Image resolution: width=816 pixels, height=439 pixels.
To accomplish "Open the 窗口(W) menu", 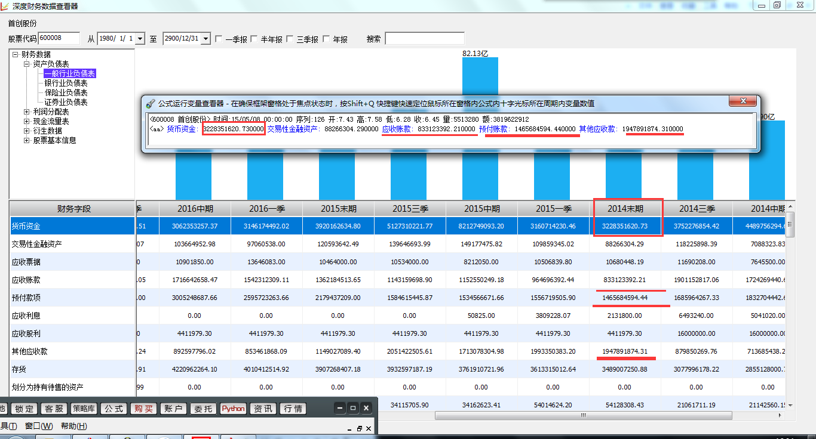I will (39, 426).
